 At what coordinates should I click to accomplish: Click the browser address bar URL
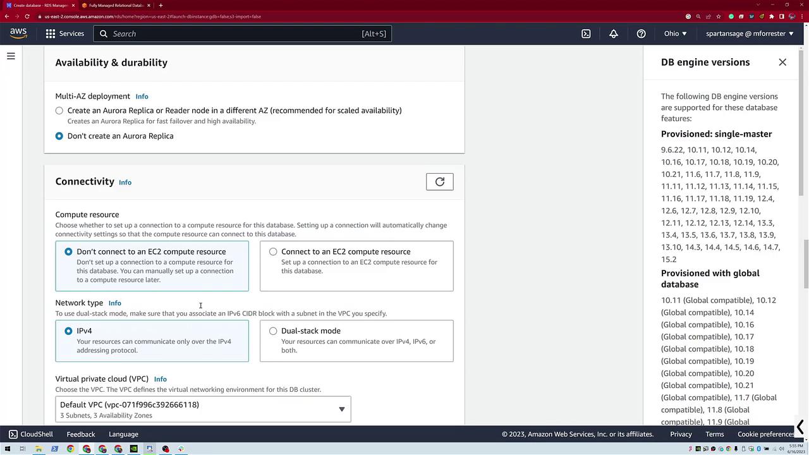point(152,16)
